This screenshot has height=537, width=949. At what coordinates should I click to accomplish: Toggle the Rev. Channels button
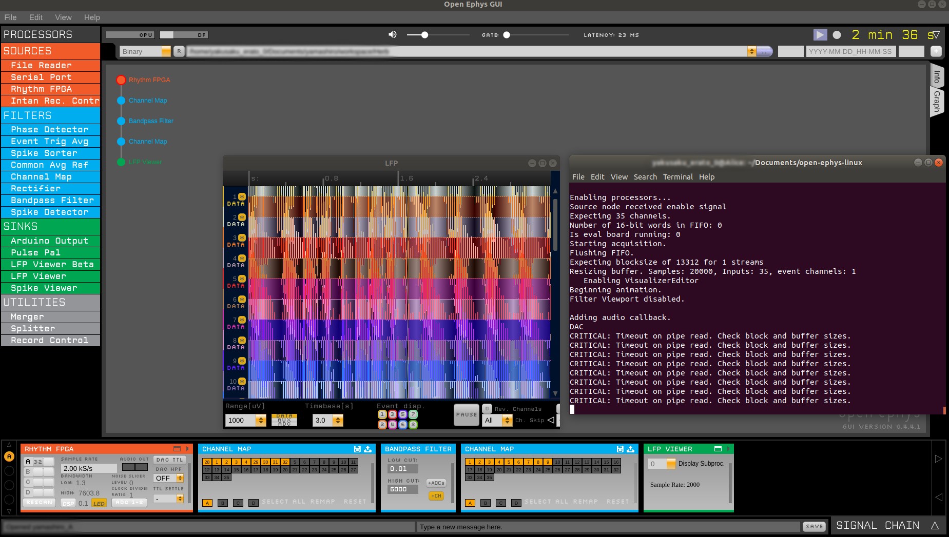point(488,409)
